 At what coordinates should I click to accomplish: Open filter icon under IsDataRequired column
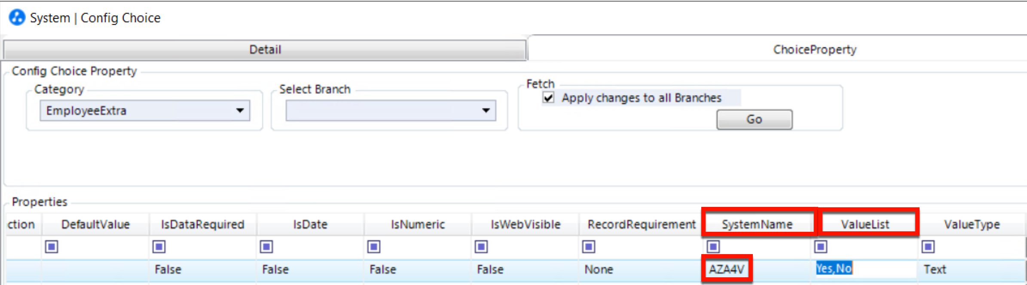point(159,247)
